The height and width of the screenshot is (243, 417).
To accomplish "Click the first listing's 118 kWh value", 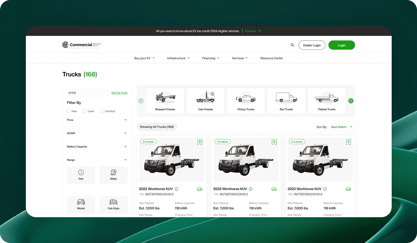I will [181, 208].
